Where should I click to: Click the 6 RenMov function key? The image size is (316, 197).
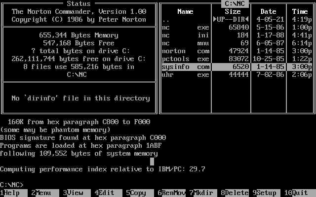[172, 193]
